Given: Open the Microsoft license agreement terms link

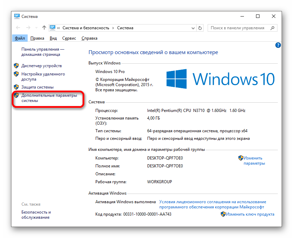Looking at the screenshot, I should point(212,204).
